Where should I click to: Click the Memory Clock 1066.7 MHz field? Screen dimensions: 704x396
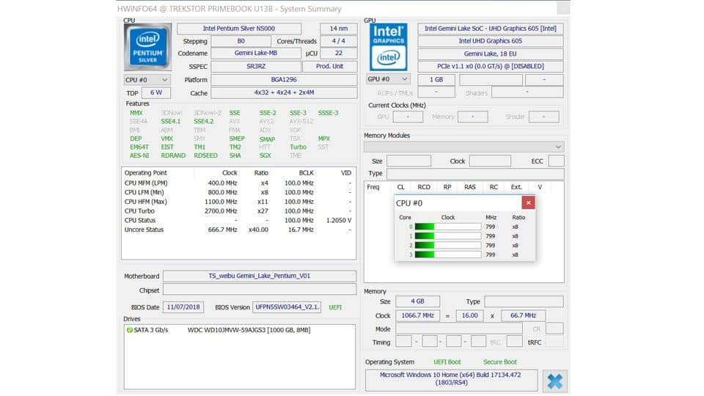tap(417, 315)
